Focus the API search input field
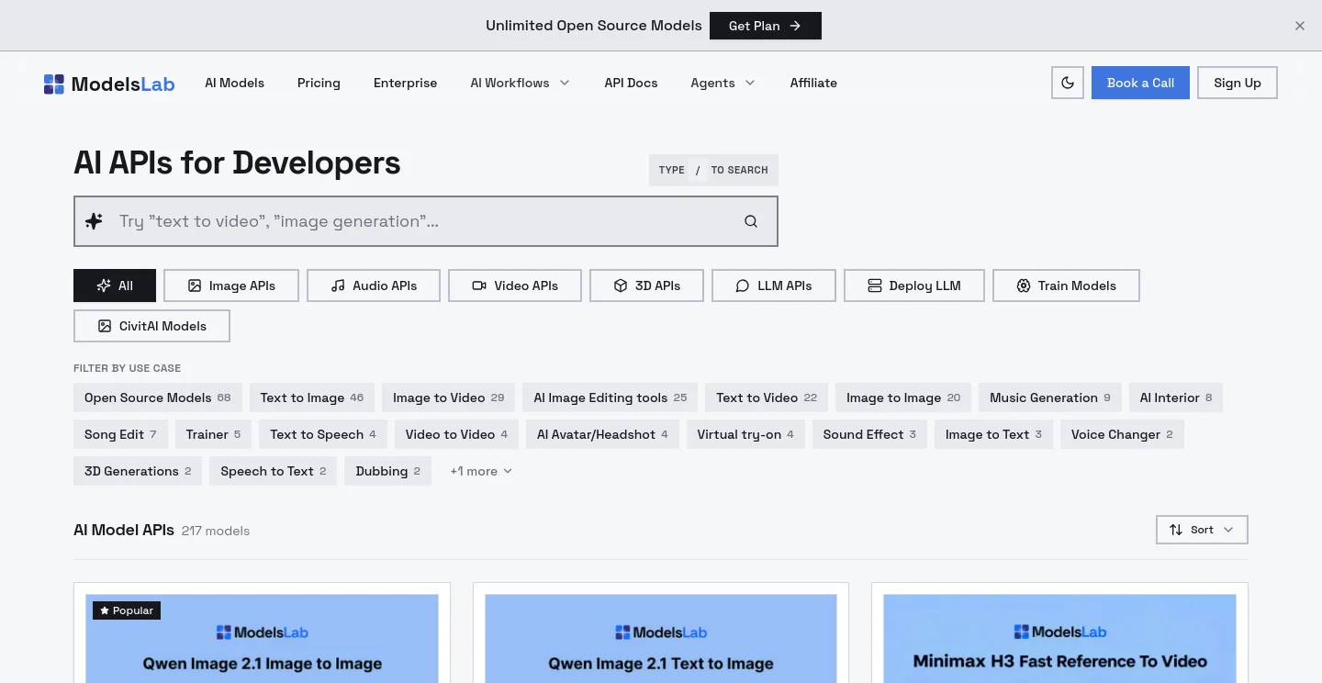This screenshot has width=1322, height=683. (x=426, y=221)
